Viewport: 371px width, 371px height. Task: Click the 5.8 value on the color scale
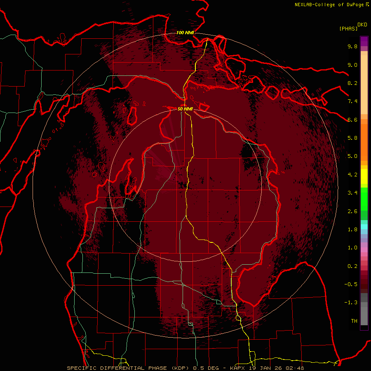tap(352, 138)
